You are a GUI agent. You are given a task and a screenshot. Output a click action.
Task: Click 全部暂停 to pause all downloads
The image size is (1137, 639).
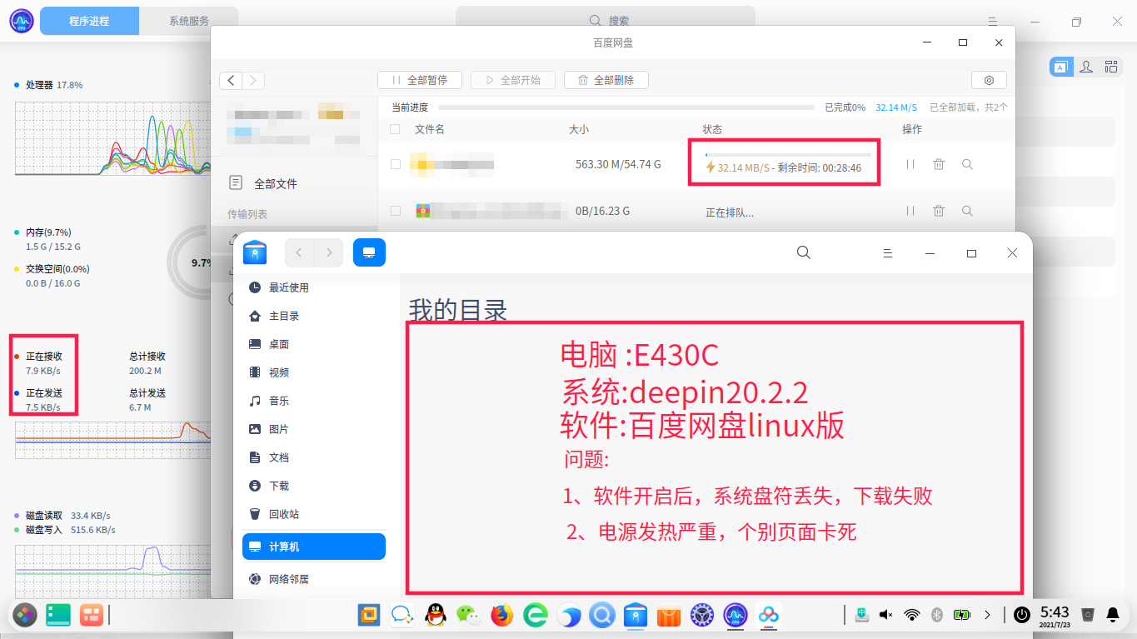click(x=419, y=80)
